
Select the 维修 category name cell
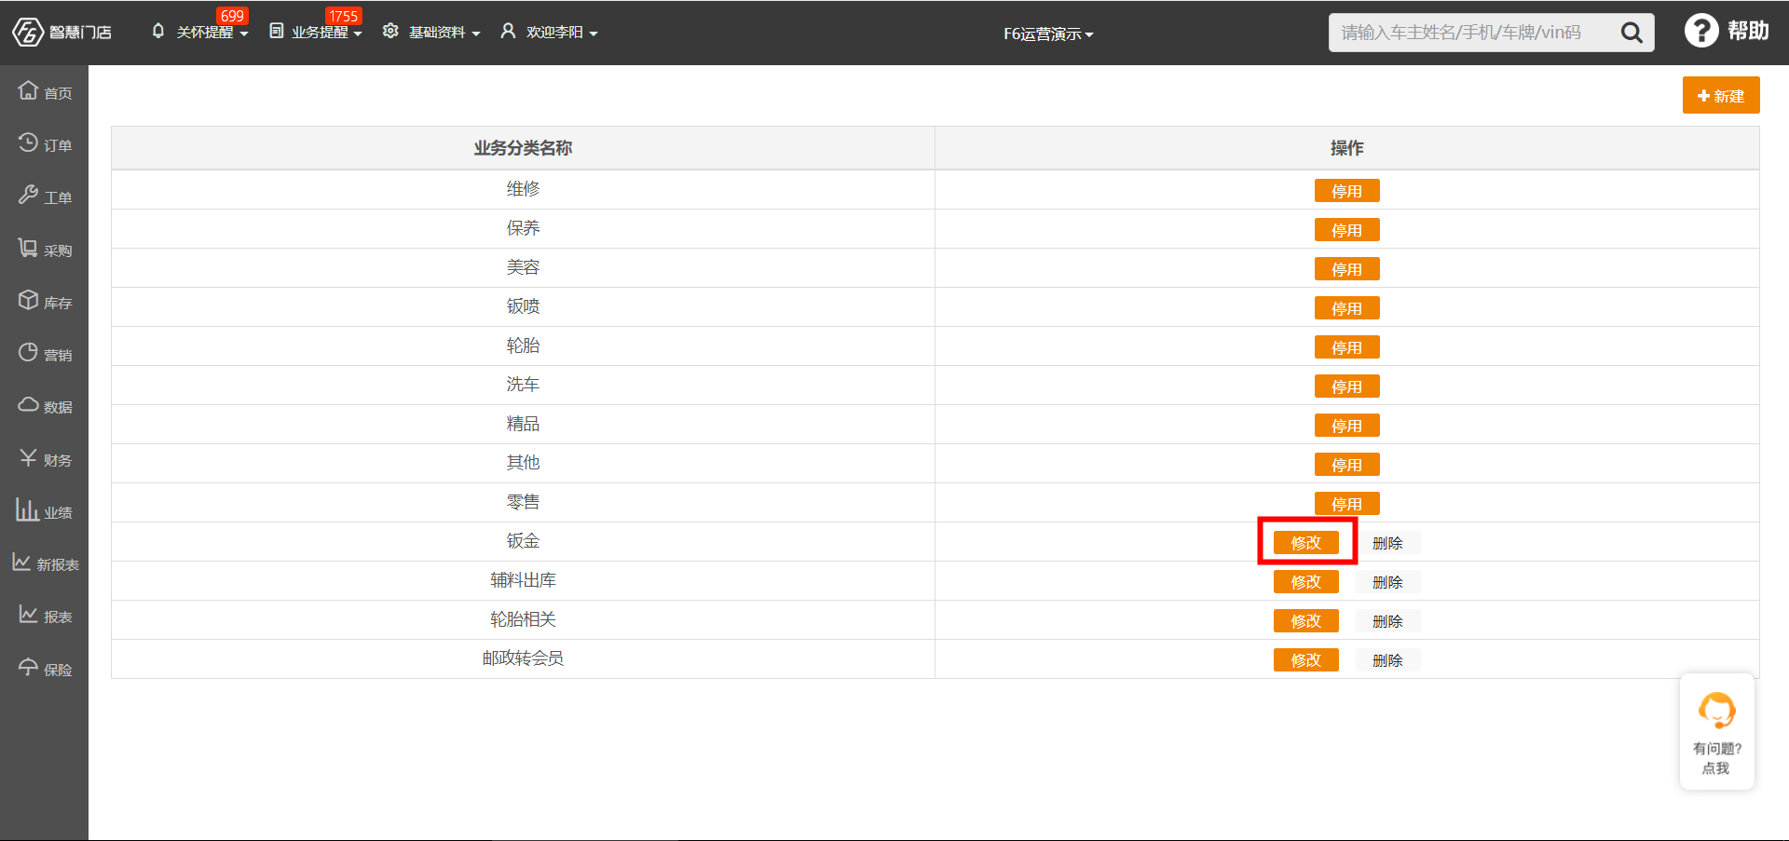pyautogui.click(x=523, y=189)
